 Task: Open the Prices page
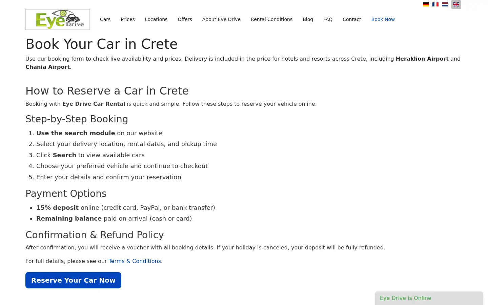click(x=128, y=19)
